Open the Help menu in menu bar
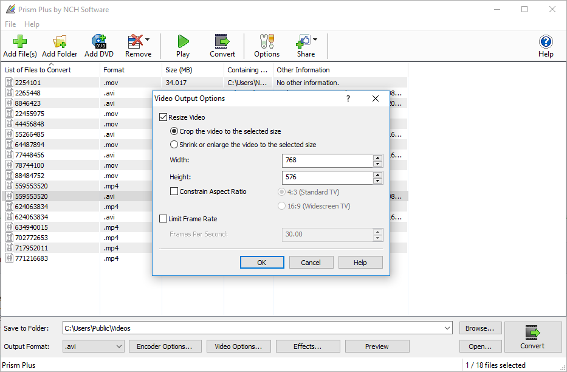The width and height of the screenshot is (567, 372). (x=32, y=24)
